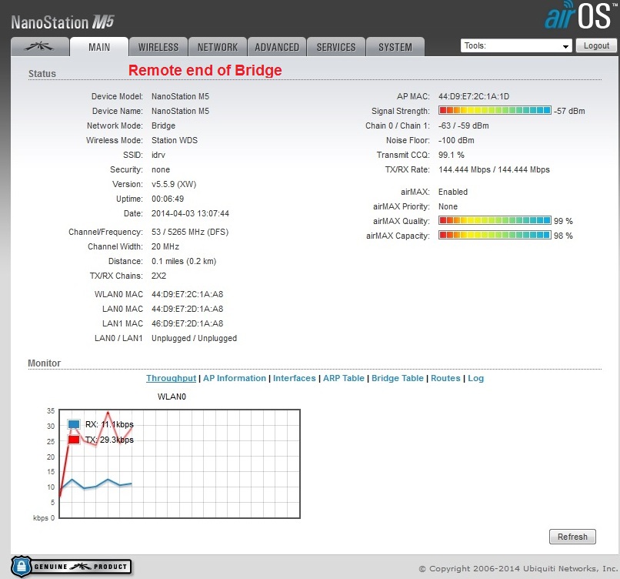620x579 pixels.
Task: Go to the SERVICES tab
Action: 336,47
